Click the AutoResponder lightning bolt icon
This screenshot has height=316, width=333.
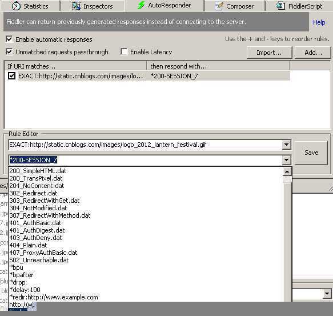pyautogui.click(x=141, y=5)
